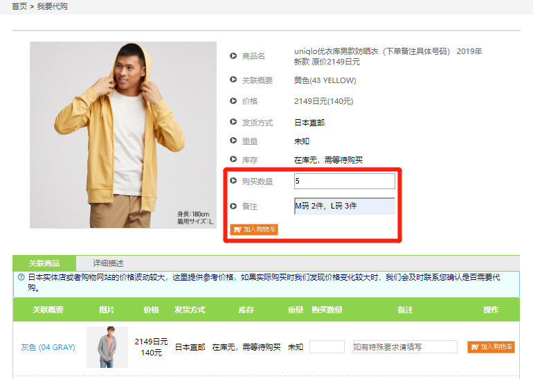Click the 黄色(43 YELLOW) value text
533x379 pixels.
[325, 80]
